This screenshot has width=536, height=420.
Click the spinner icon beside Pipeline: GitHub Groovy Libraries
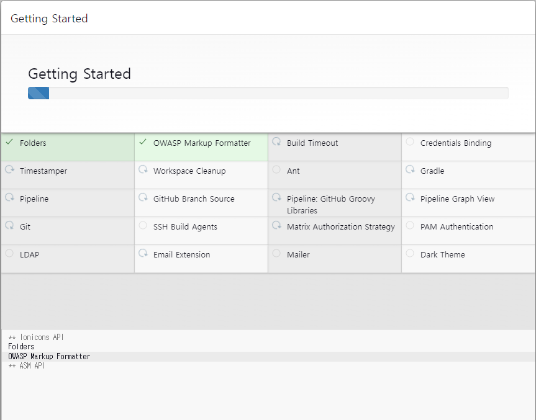click(x=276, y=197)
